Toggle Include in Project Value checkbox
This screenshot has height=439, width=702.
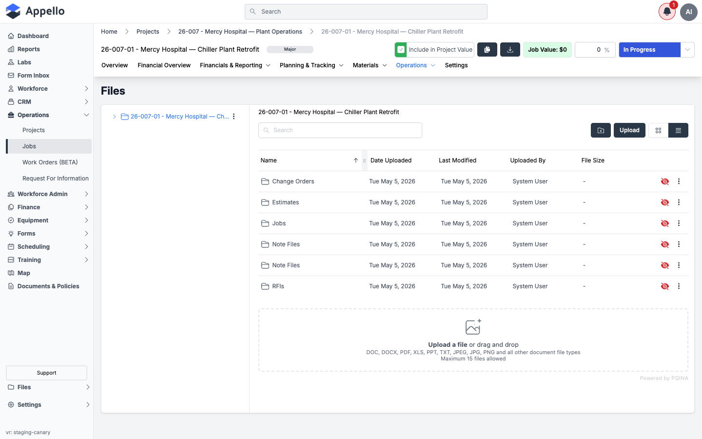[401, 50]
